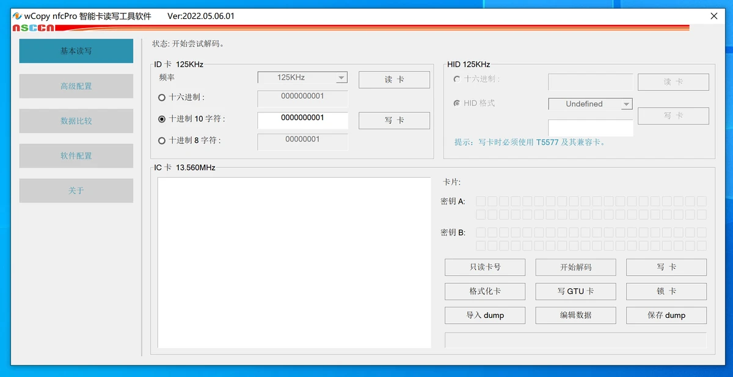Viewport: 733px width, 377px height.
Task: Click the 十六进制 value field 0000000001
Action: pos(303,99)
